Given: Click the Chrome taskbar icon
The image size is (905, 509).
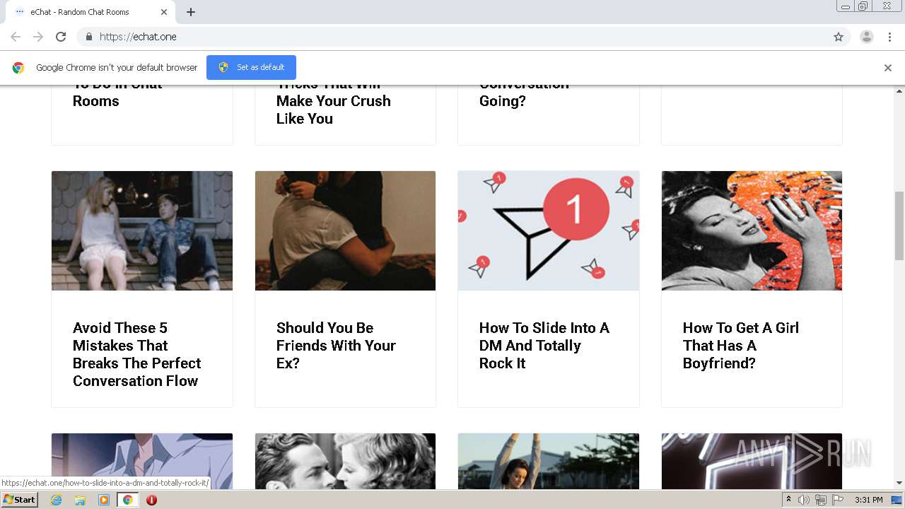Looking at the screenshot, I should pyautogui.click(x=127, y=500).
